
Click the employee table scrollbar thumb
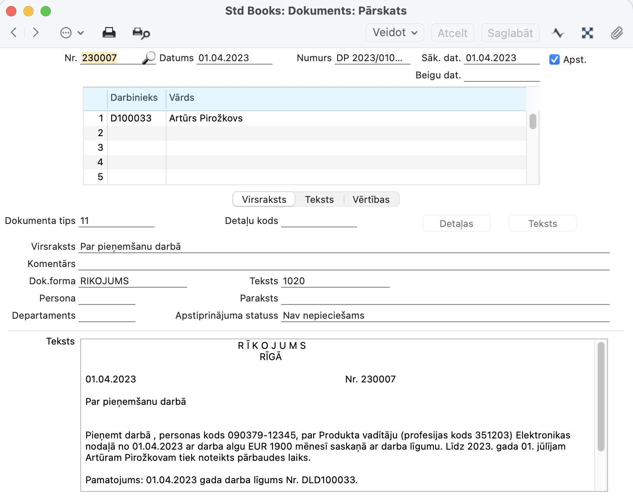(533, 121)
